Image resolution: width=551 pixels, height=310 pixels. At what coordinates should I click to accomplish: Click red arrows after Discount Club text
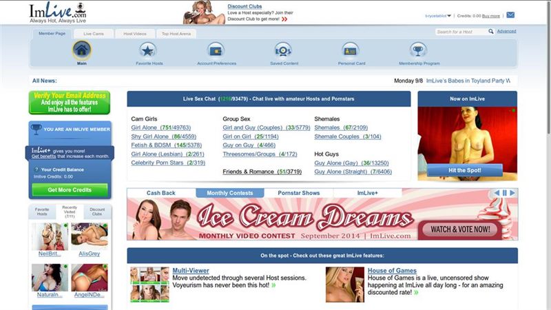click(x=284, y=19)
